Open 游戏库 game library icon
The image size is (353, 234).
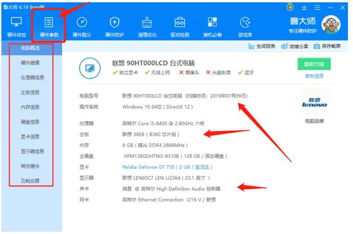coord(245,22)
